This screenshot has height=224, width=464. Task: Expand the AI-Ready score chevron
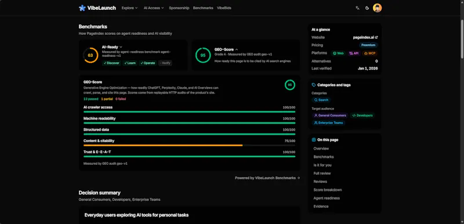121,47
